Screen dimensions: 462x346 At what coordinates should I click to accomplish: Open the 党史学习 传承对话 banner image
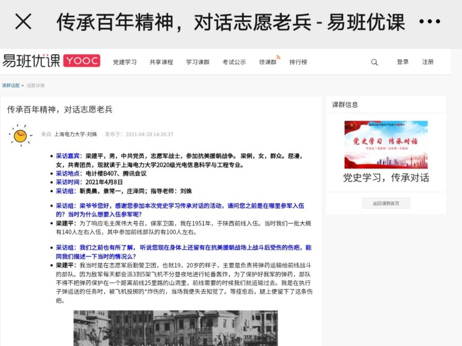386,145
